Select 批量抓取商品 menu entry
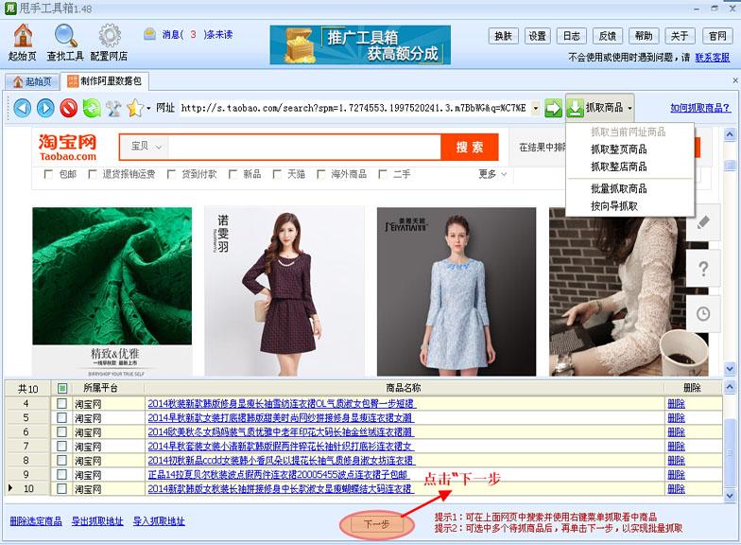 [x=618, y=188]
